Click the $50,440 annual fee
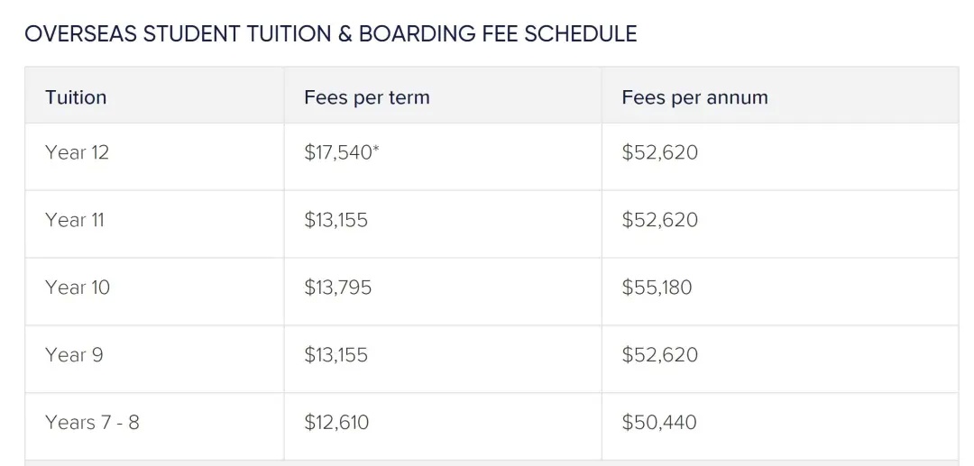The height and width of the screenshot is (466, 974). coord(659,423)
